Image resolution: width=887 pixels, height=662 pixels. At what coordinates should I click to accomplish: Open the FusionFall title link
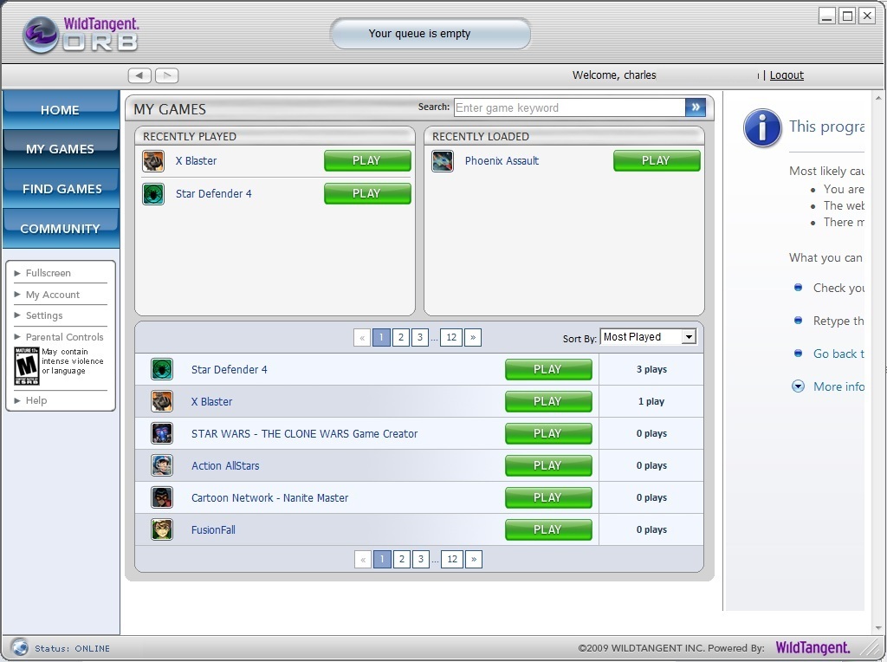click(213, 530)
